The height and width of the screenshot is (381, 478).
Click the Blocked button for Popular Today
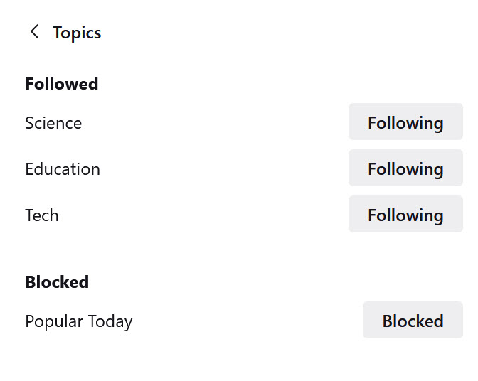click(x=413, y=321)
